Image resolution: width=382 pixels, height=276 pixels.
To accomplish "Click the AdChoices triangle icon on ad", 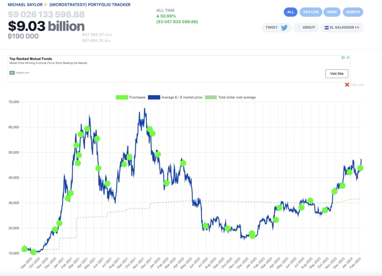I will coord(343,58).
